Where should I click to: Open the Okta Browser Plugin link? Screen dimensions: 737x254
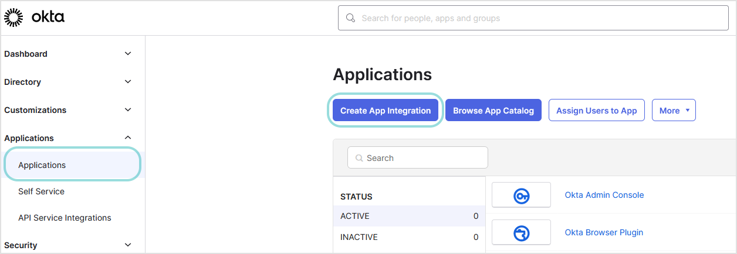[604, 232]
